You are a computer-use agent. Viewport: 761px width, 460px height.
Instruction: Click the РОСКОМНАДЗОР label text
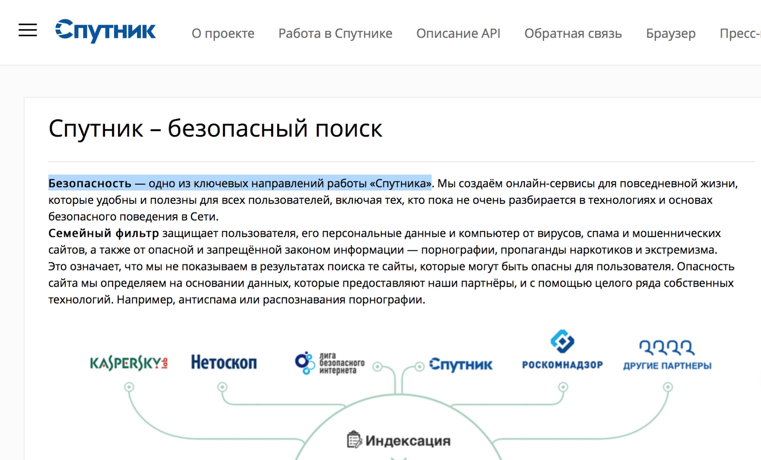[562, 365]
